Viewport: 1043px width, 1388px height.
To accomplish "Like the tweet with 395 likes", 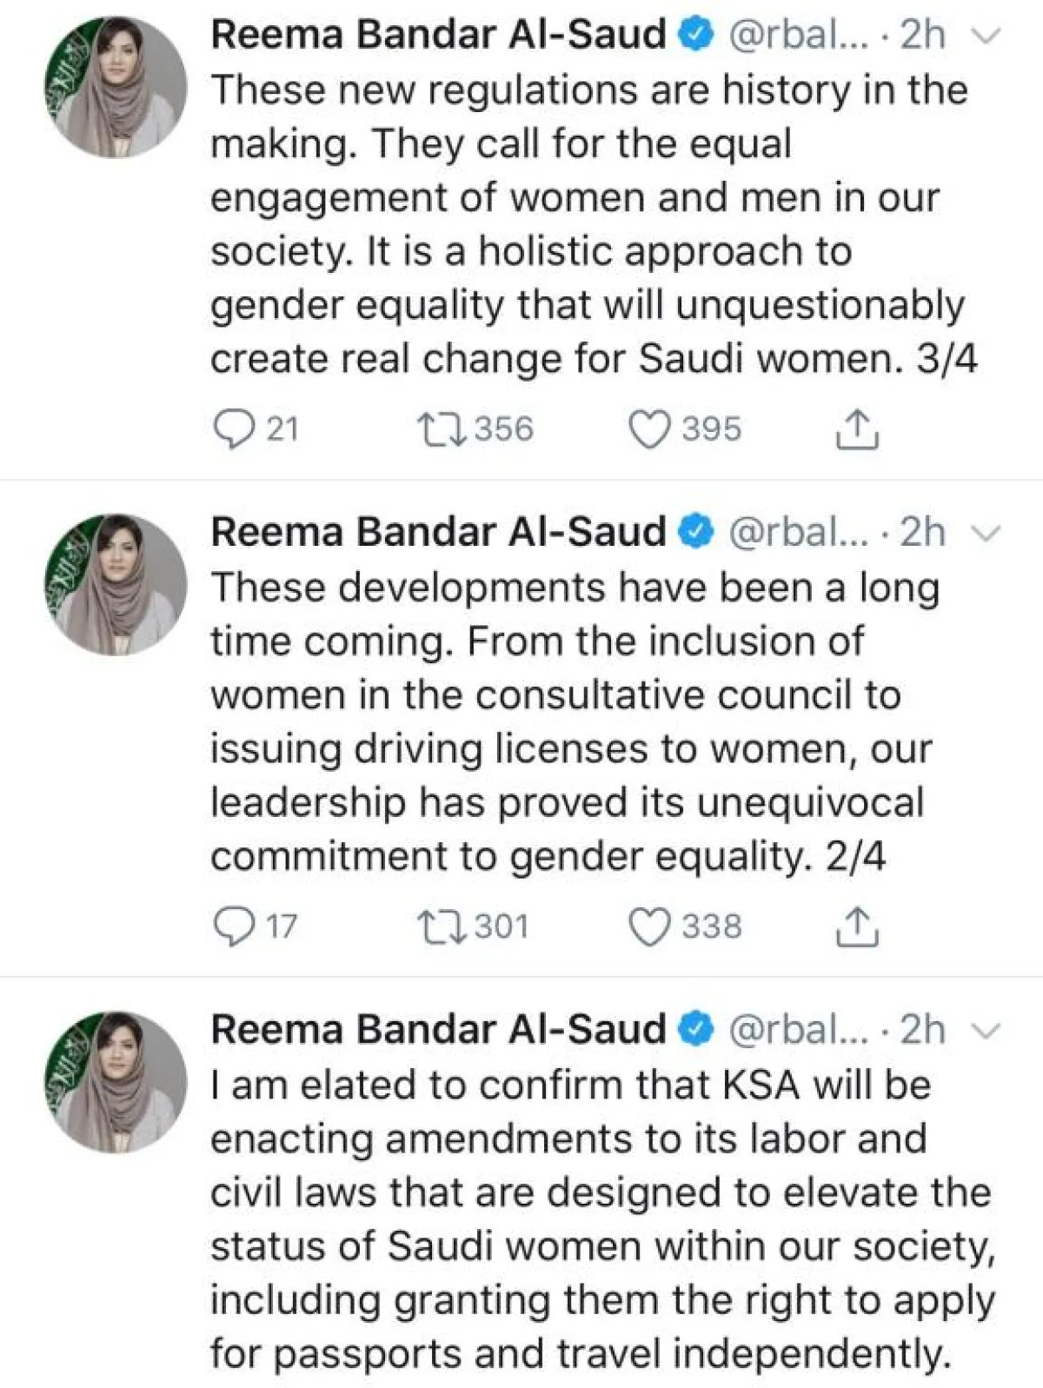I will coord(649,429).
